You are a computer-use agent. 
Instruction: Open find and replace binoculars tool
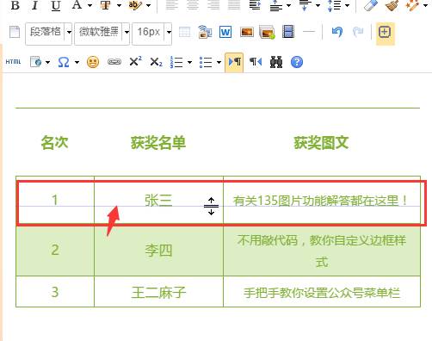(276, 62)
